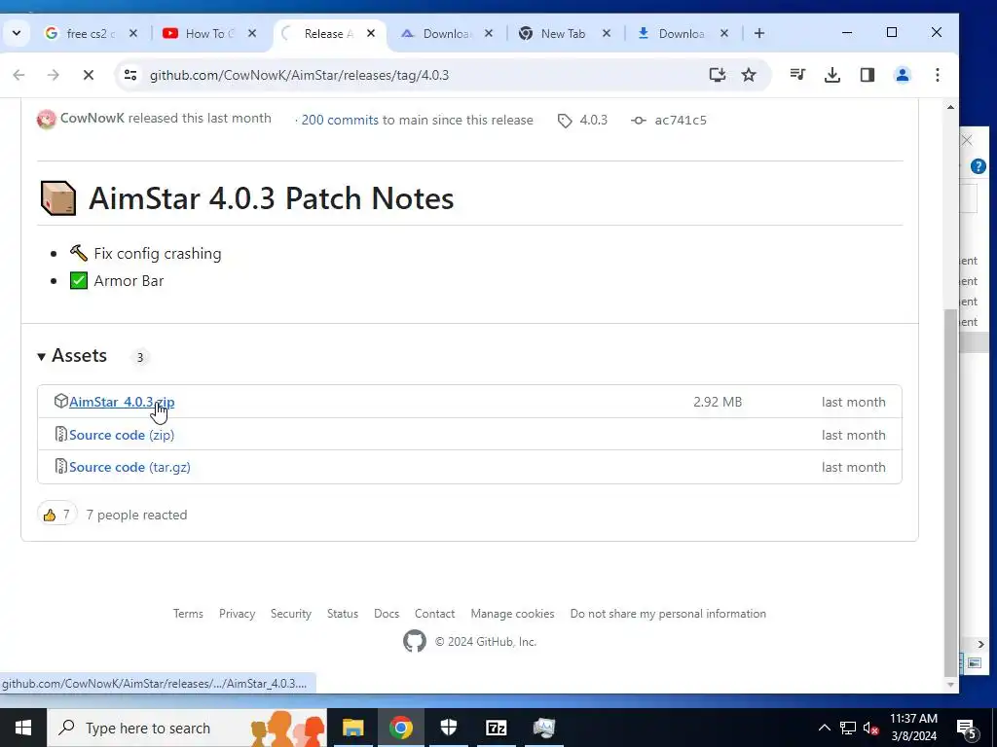Switch to the YouTube 'How To' tab
This screenshot has height=747, width=997.
(209, 34)
